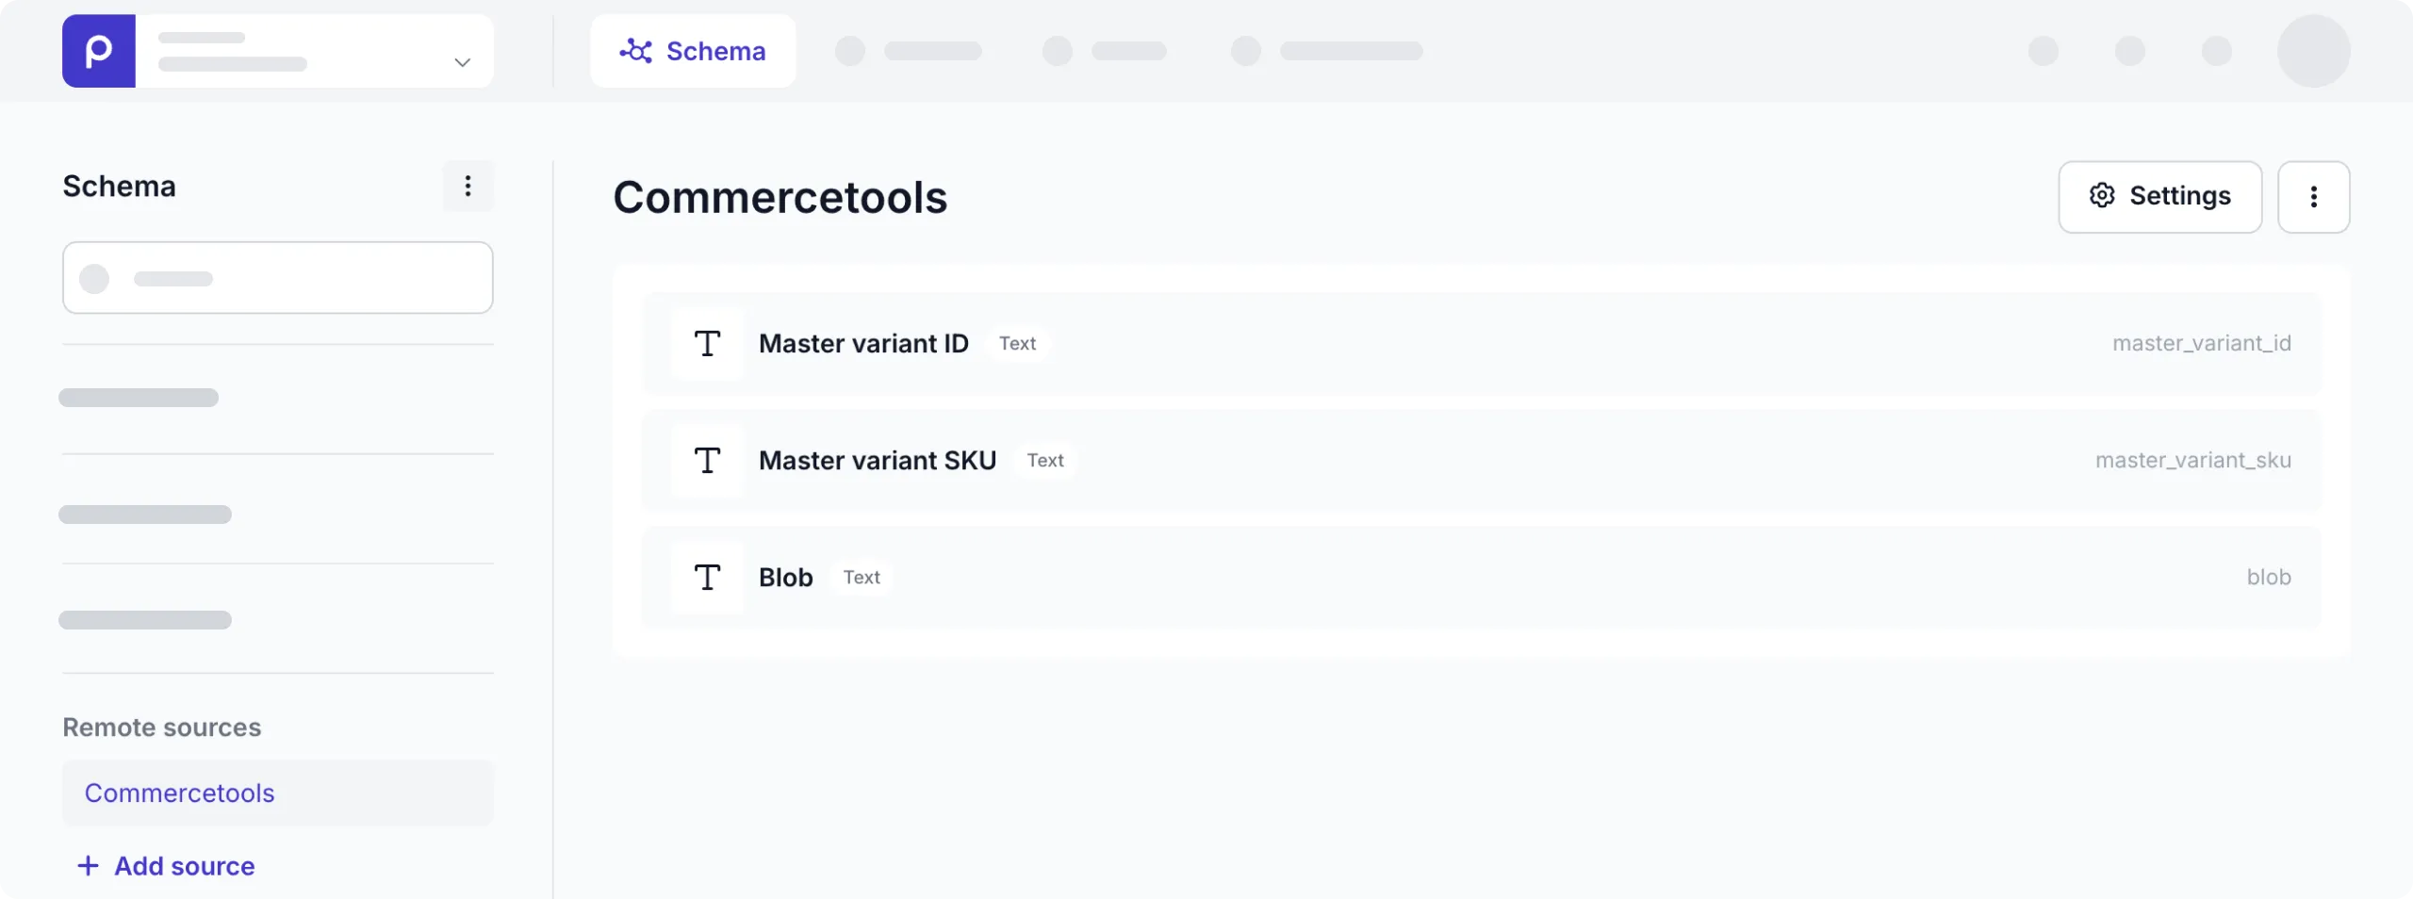Click the purple P logo icon
Image resolution: width=2413 pixels, height=899 pixels.
pyautogui.click(x=99, y=51)
